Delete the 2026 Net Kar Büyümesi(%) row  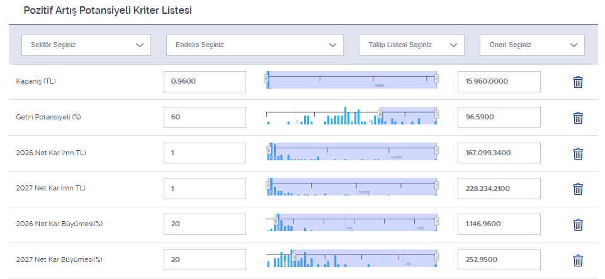pyautogui.click(x=578, y=225)
